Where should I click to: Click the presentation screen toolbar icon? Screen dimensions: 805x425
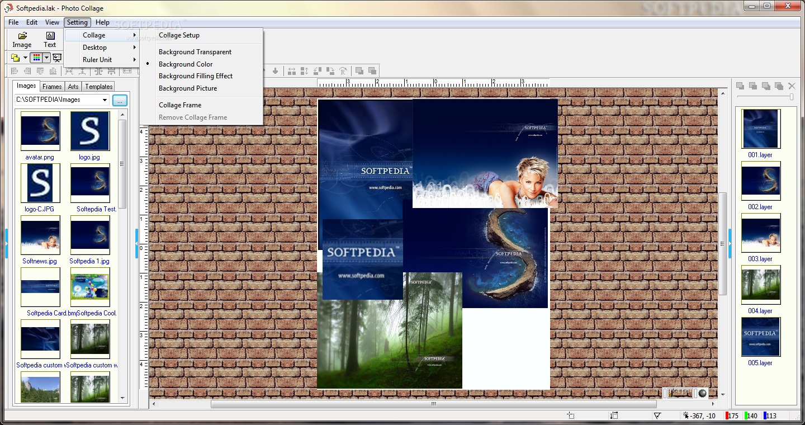56,58
